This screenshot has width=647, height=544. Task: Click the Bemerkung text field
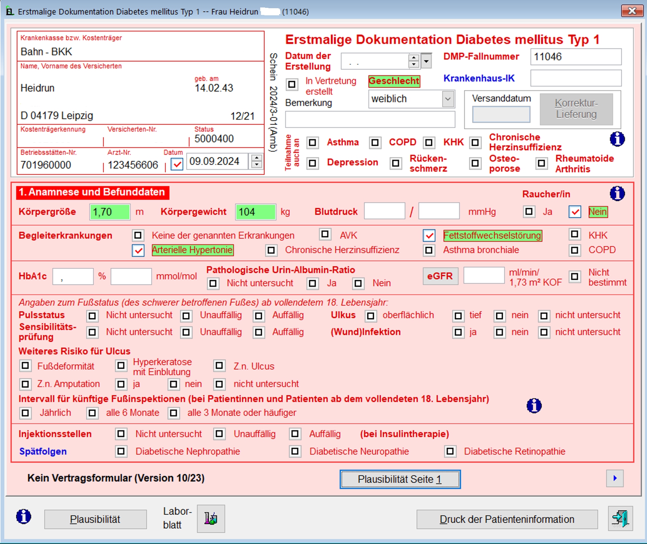tap(370, 120)
